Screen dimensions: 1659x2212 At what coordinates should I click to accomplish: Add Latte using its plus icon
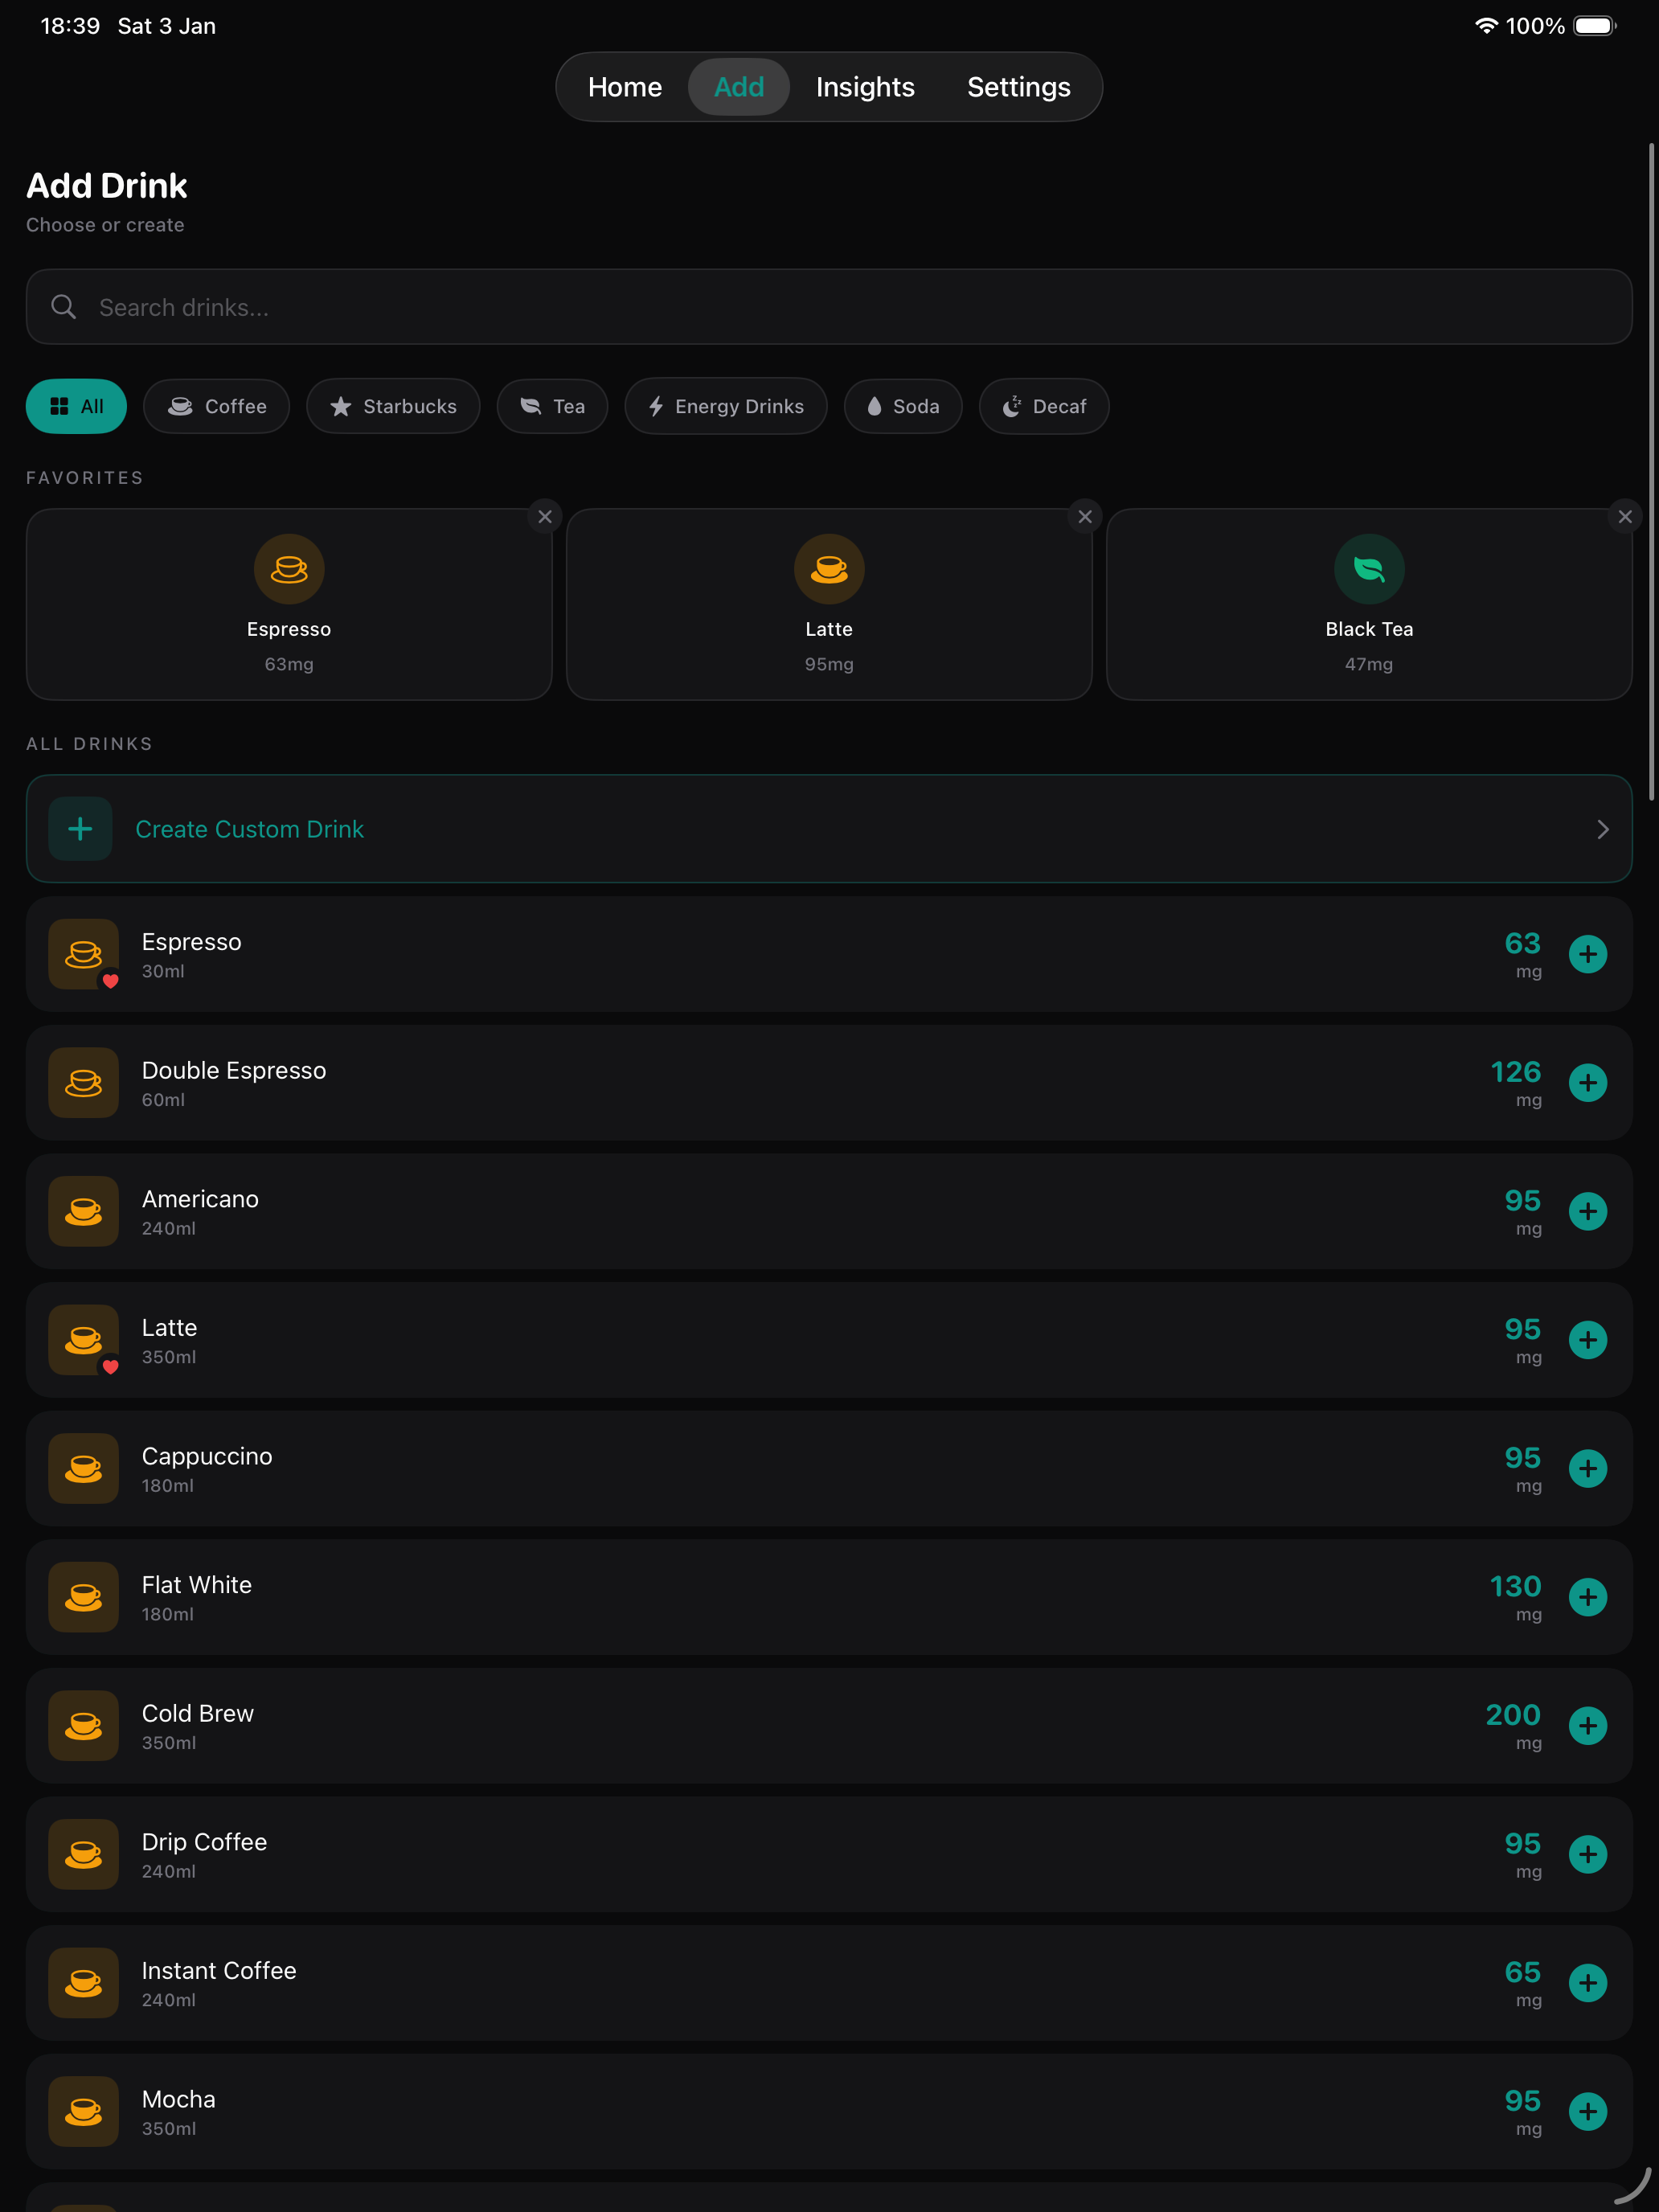1587,1340
